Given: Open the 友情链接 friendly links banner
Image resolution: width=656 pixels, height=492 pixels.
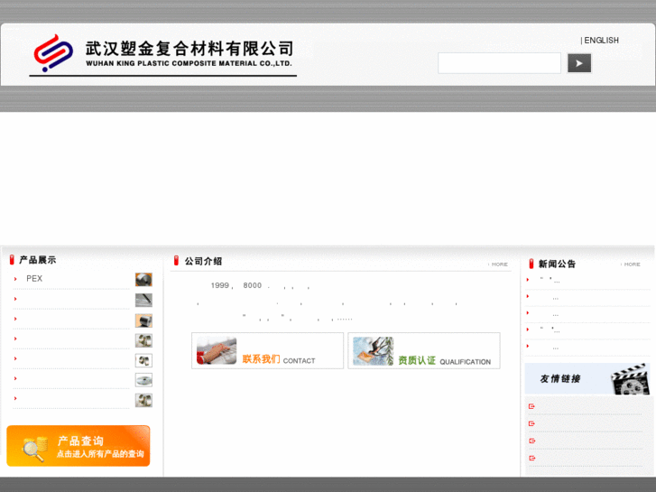Looking at the screenshot, I should point(587,378).
